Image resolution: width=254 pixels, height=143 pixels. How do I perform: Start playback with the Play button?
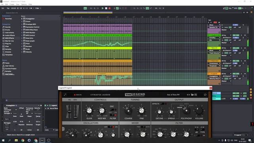pyautogui.click(x=102, y=8)
